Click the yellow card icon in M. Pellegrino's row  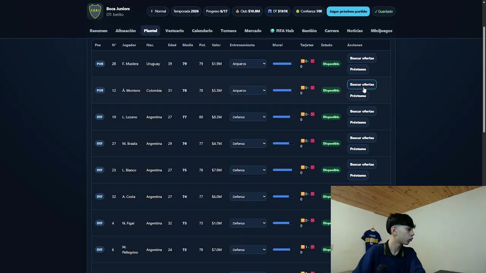pyautogui.click(x=303, y=247)
